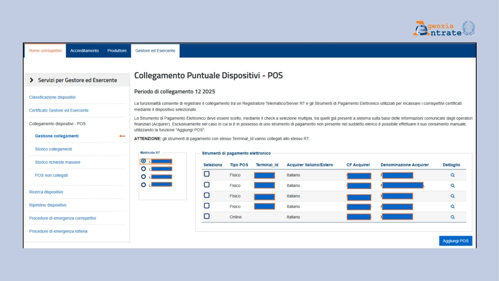Click the Aggiungi POS button

(x=455, y=241)
